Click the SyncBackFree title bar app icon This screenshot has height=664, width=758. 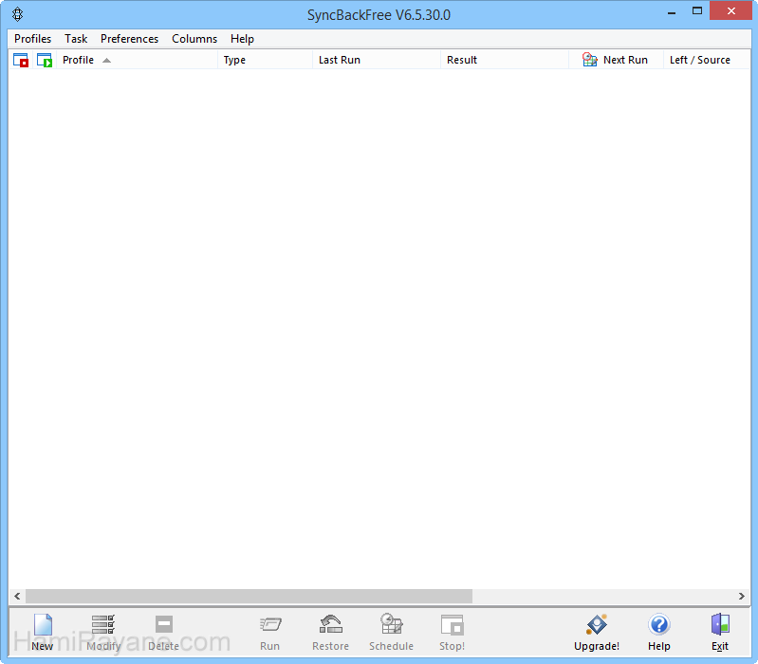tap(18, 14)
